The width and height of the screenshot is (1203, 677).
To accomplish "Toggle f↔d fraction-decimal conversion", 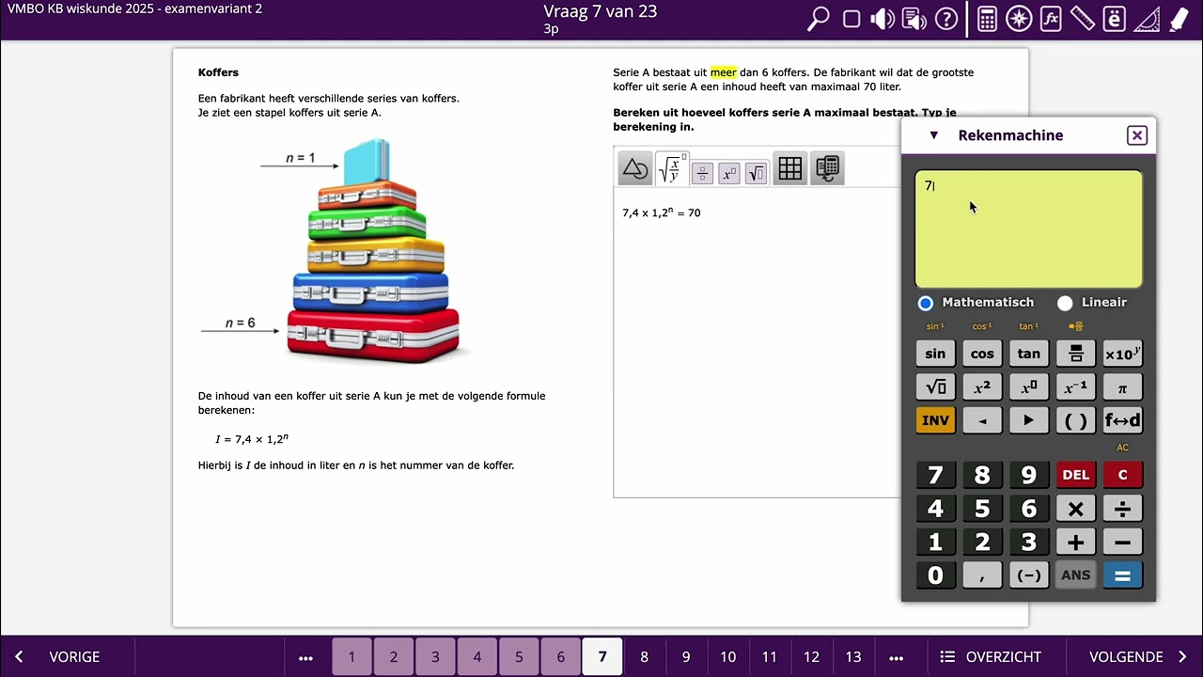I will (1122, 420).
